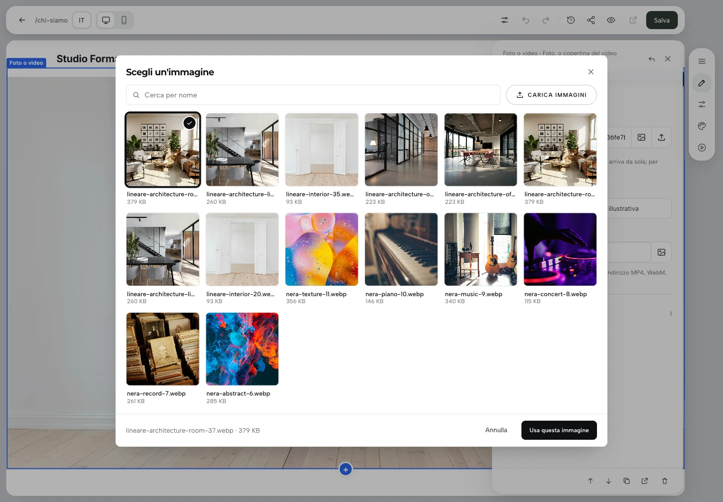Click the Foto o video section label

click(x=27, y=63)
